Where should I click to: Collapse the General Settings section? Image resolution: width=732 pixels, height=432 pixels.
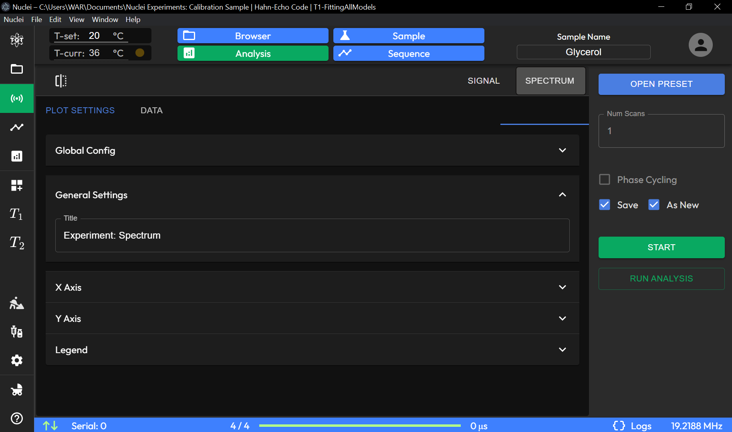tap(313, 195)
